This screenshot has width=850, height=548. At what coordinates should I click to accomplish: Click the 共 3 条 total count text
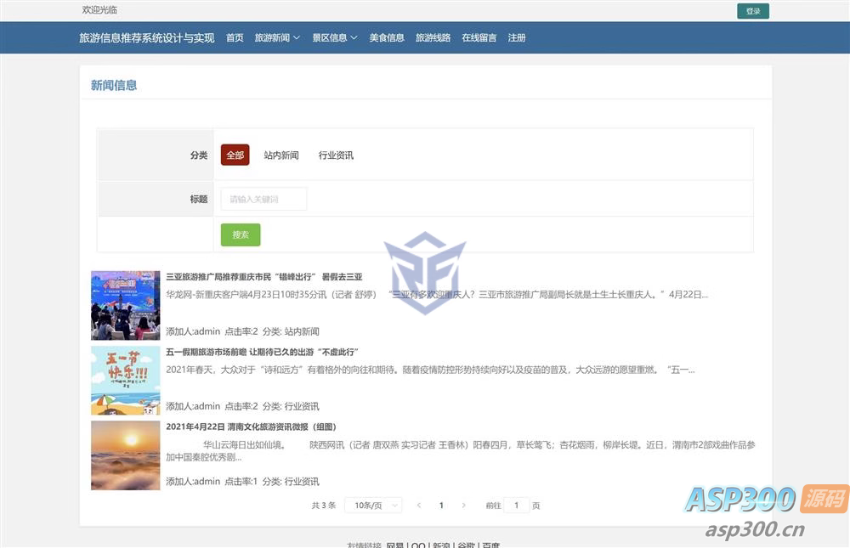click(x=324, y=506)
